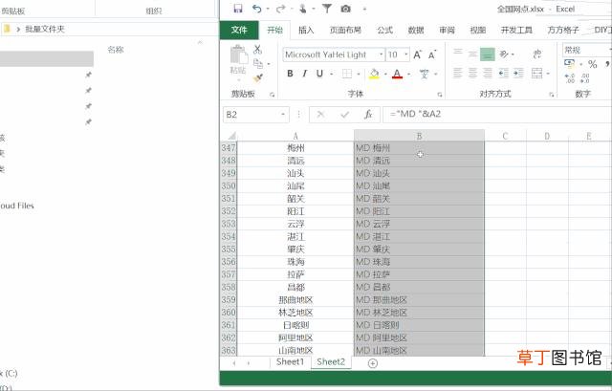The height and width of the screenshot is (391, 612).
Task: Toggle center text horizontally
Action: click(x=472, y=73)
